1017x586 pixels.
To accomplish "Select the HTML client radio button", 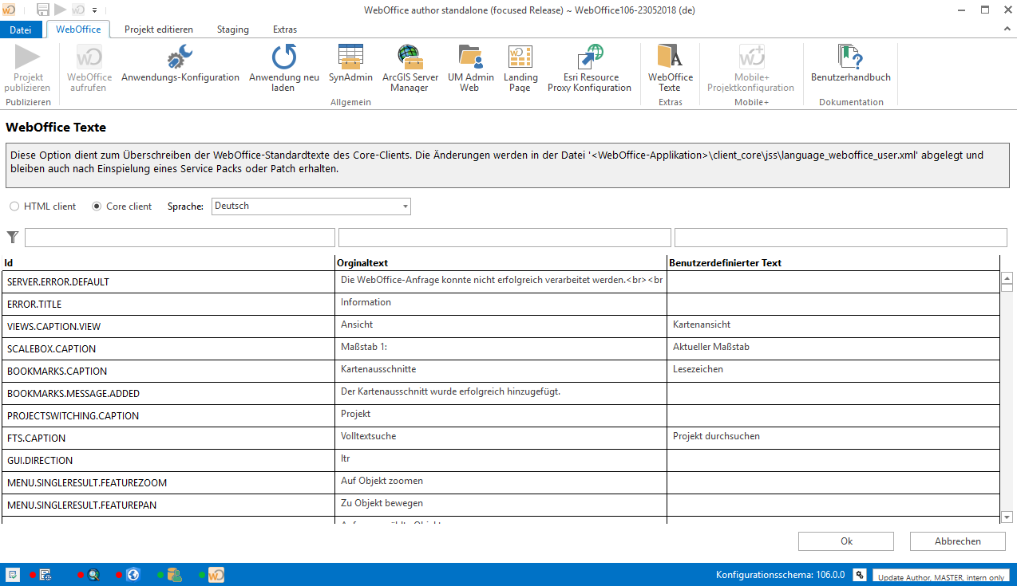I will (14, 206).
